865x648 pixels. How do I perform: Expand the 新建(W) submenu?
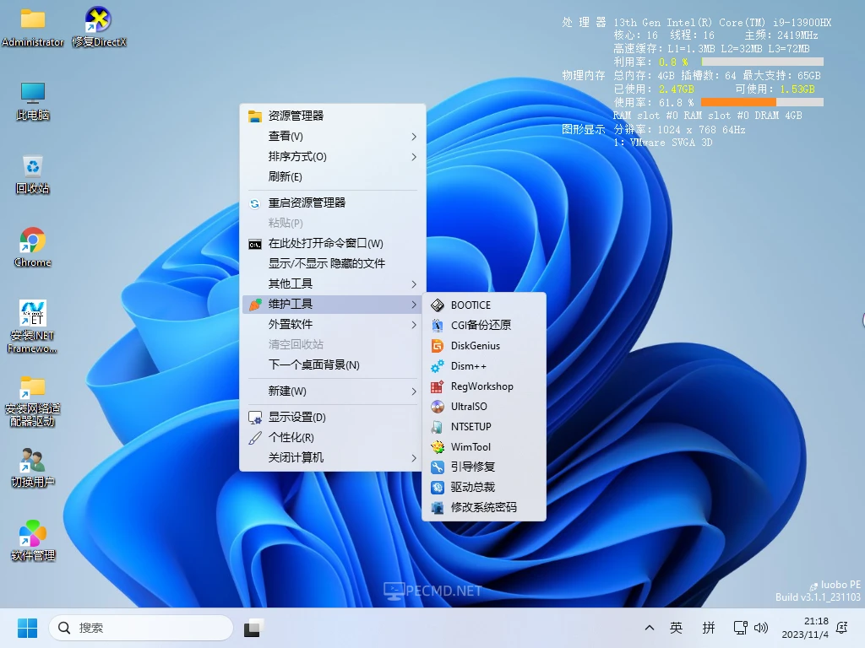coord(333,391)
